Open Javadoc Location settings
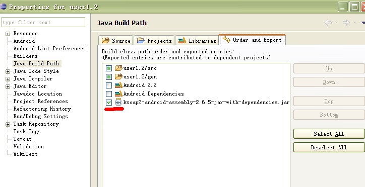 point(38,93)
